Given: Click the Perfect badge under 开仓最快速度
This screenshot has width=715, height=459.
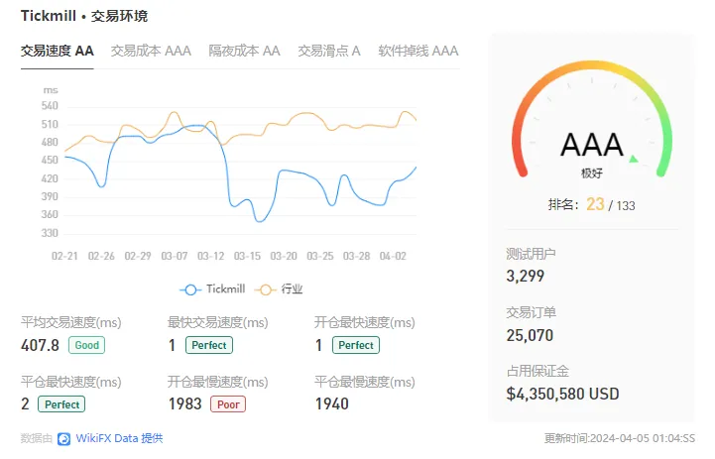Looking at the screenshot, I should (356, 345).
